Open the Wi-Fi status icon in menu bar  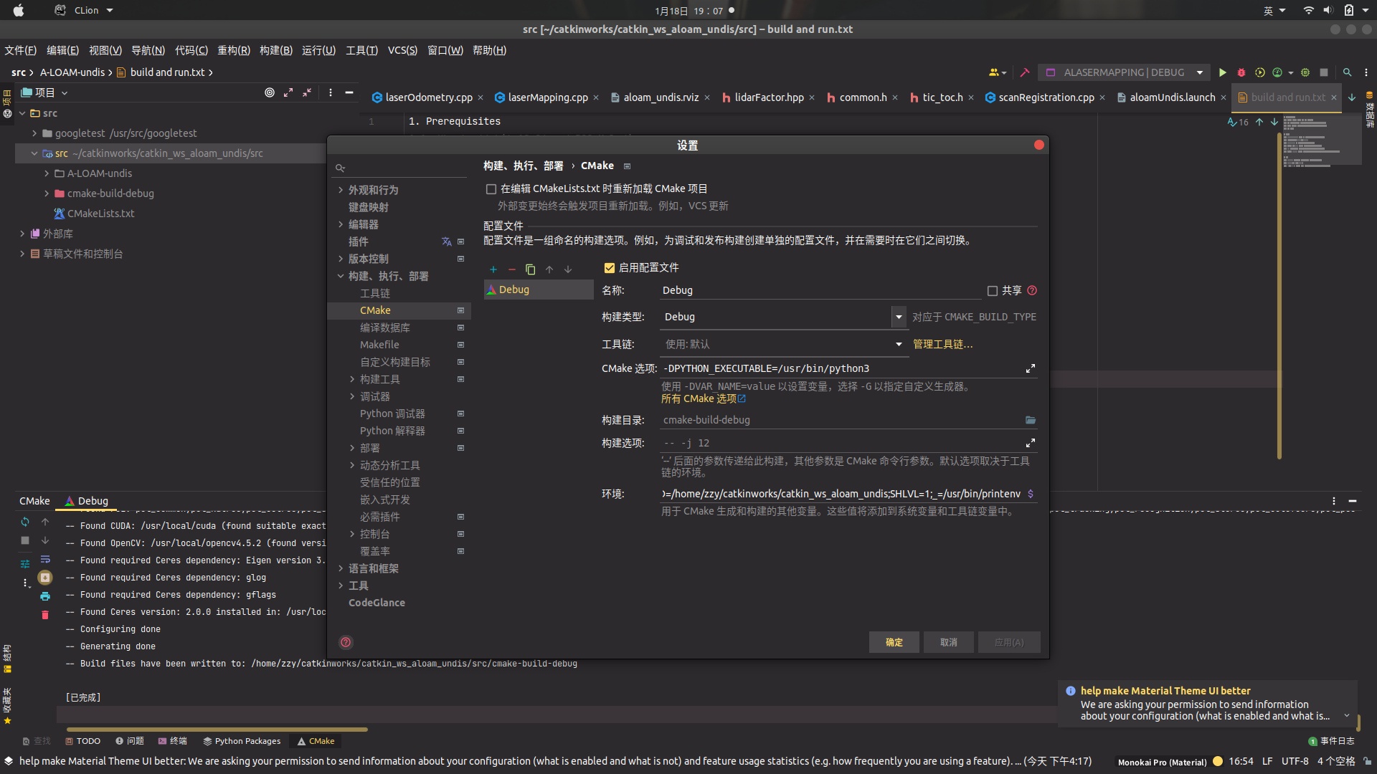(1309, 10)
